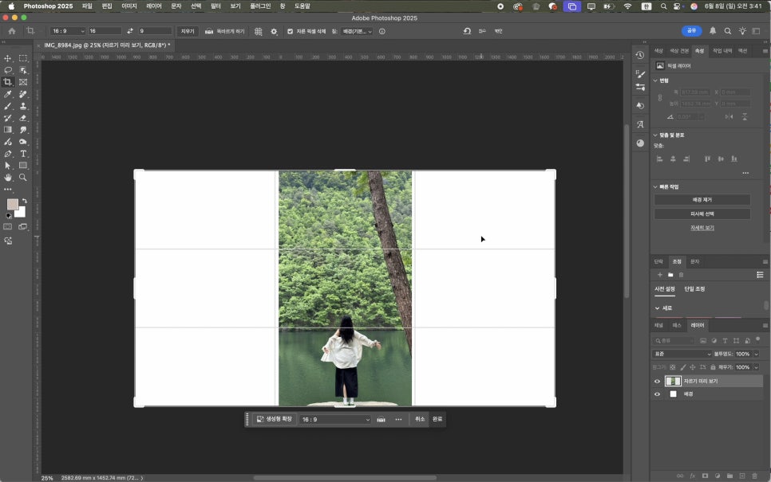The image size is (771, 482).
Task: Hide the 자르기 미리 보기 layer
Action: coord(657,381)
